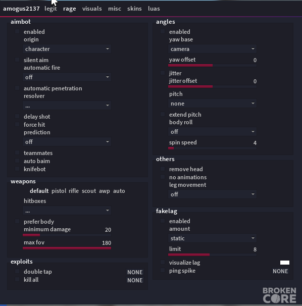
Task: Enable the aimbot checkbox
Action: (17, 31)
